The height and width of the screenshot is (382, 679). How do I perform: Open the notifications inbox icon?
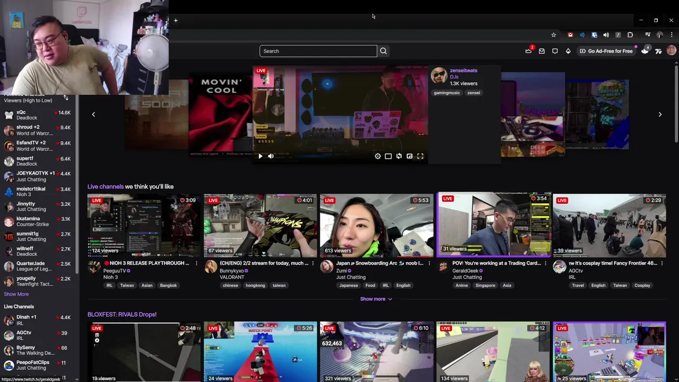542,51
